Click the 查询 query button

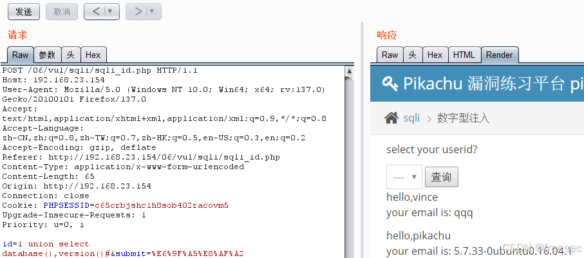point(441,177)
